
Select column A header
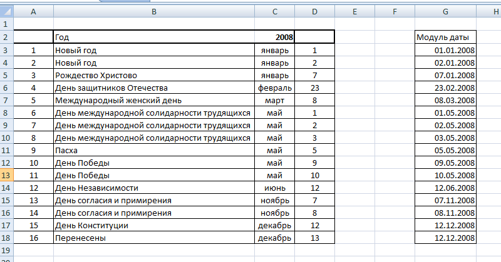[x=33, y=12]
